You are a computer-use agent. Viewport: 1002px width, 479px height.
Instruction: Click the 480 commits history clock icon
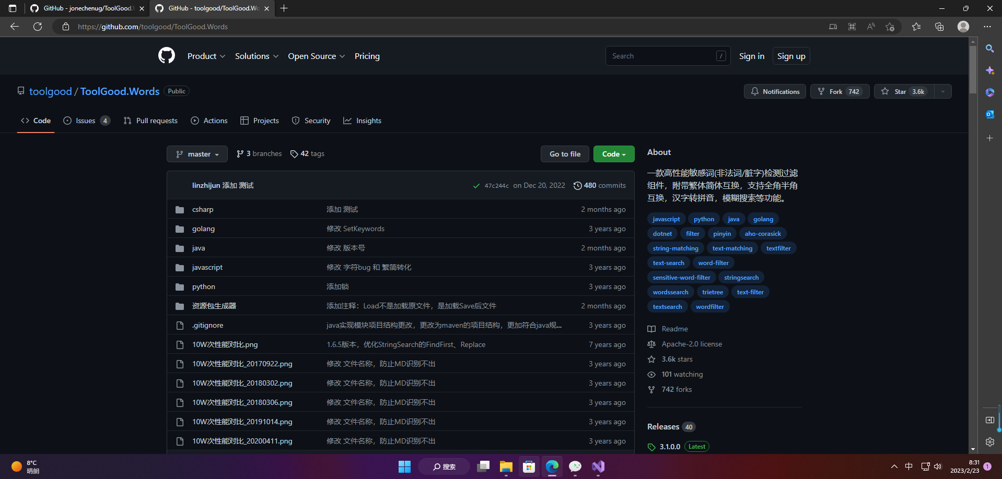578,185
